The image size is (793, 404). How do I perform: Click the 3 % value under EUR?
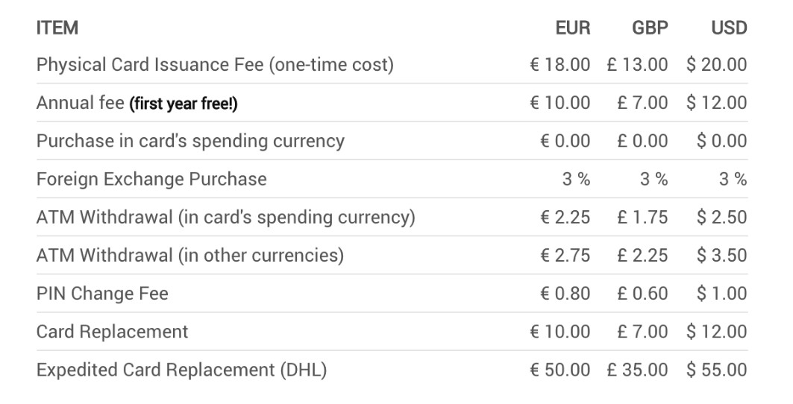576,179
